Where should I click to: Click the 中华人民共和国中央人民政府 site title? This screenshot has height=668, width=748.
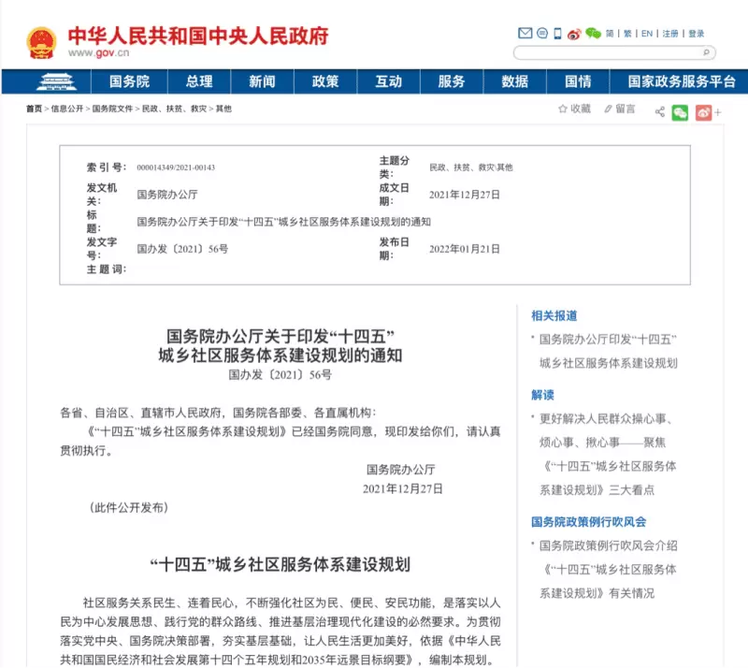coord(198,36)
